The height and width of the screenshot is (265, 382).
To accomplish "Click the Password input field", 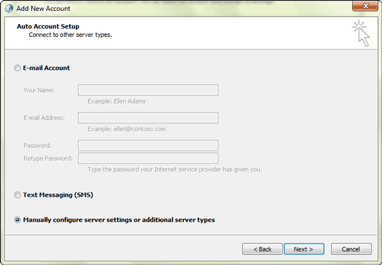I will 148,146.
